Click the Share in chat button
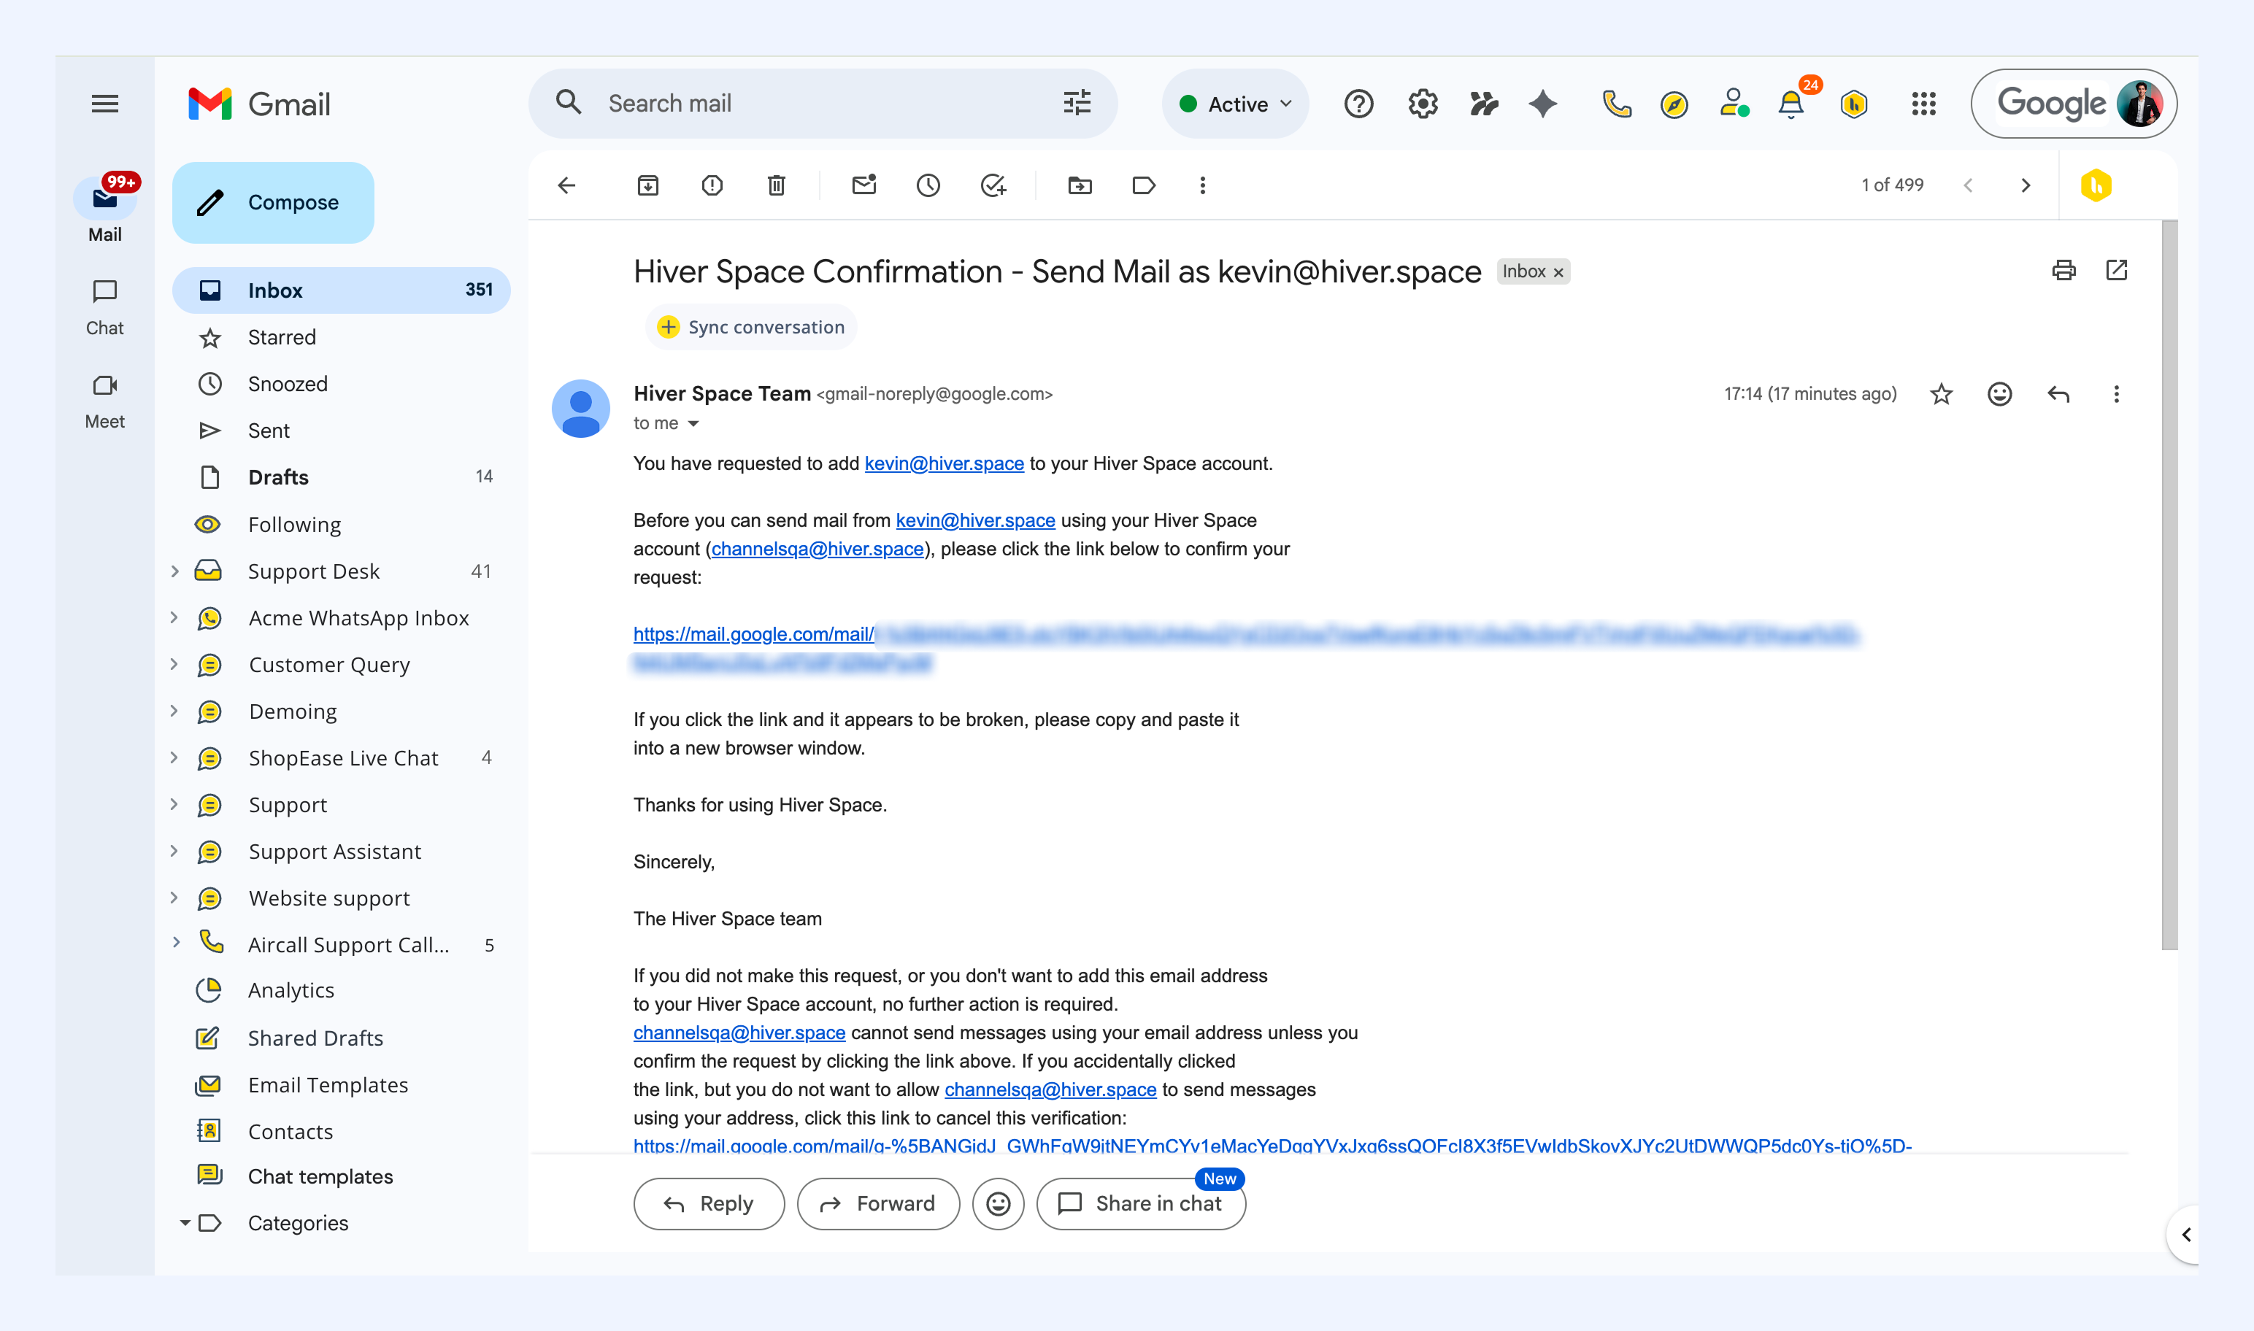 (1141, 1203)
